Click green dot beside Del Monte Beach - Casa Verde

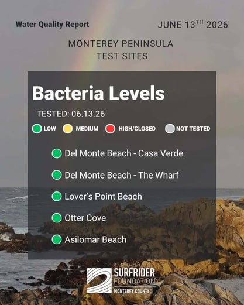point(57,153)
